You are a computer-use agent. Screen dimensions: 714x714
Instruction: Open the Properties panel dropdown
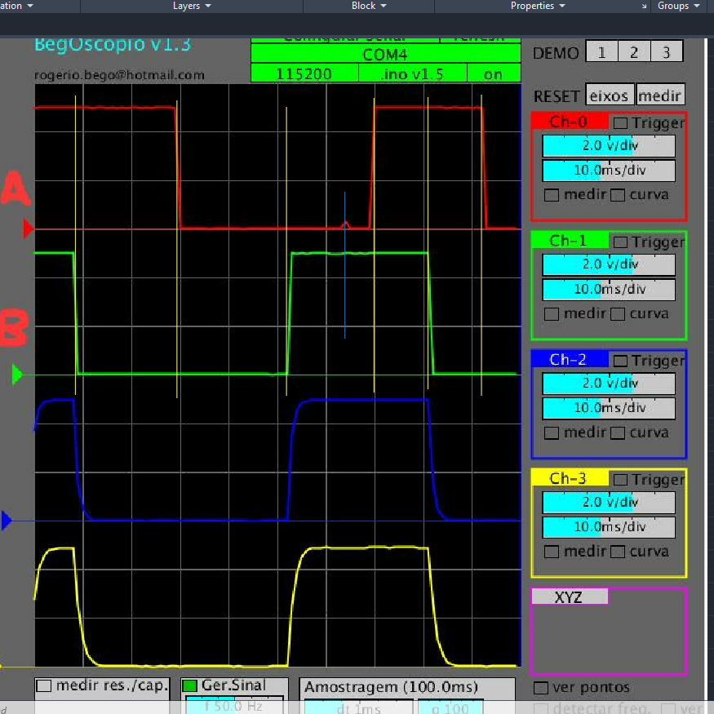pyautogui.click(x=537, y=6)
